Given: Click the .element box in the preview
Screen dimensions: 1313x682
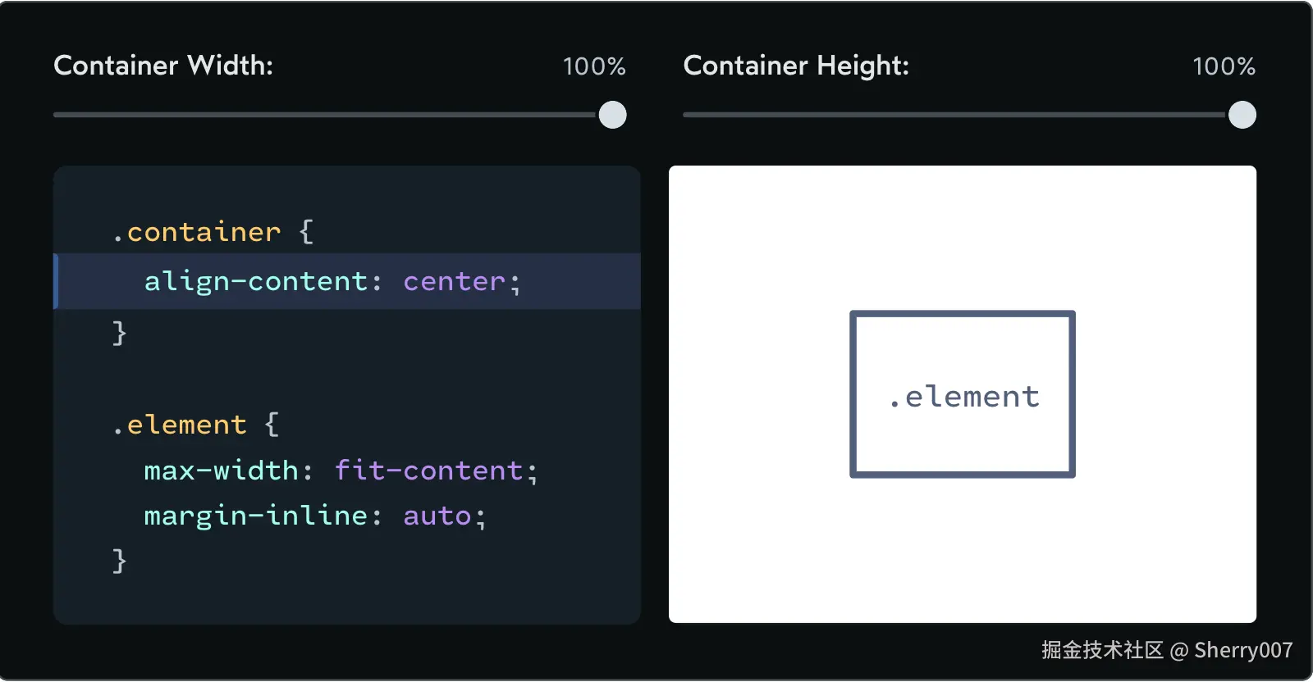Looking at the screenshot, I should pyautogui.click(x=963, y=394).
